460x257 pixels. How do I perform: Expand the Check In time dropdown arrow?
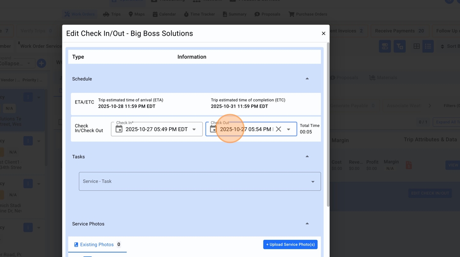tap(194, 129)
